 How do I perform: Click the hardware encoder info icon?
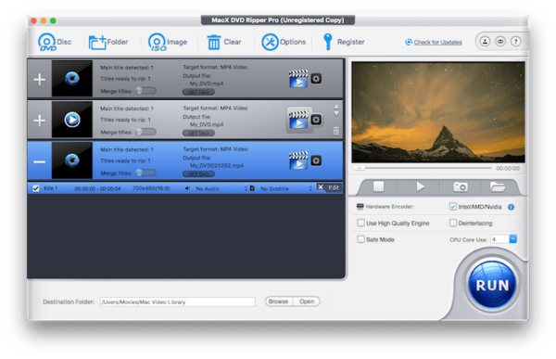511,207
